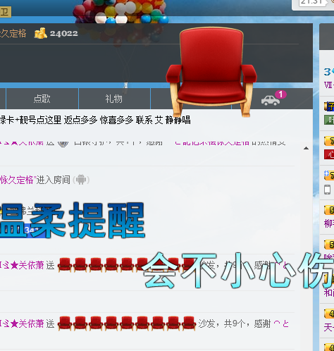Click the large red sofa image
The image size is (334, 351).
(211, 72)
